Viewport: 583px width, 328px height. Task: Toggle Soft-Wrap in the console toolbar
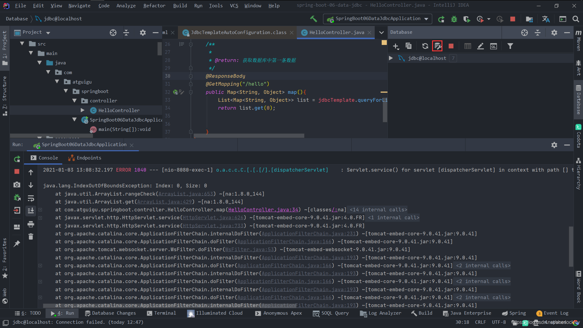(31, 198)
